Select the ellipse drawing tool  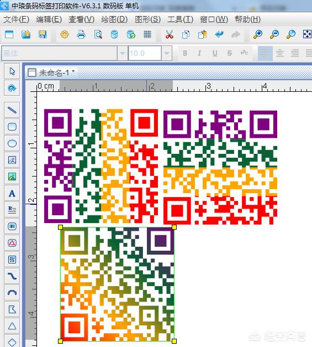(12, 143)
